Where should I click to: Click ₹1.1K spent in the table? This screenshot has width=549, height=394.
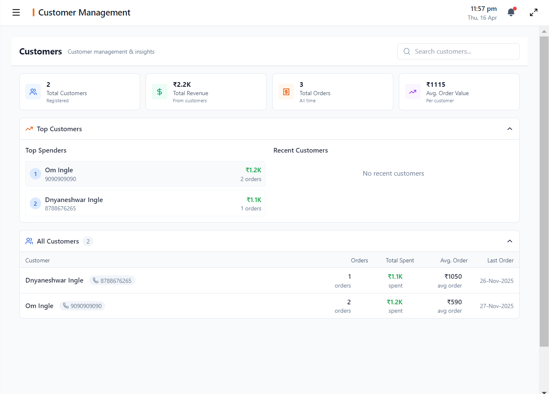click(395, 277)
